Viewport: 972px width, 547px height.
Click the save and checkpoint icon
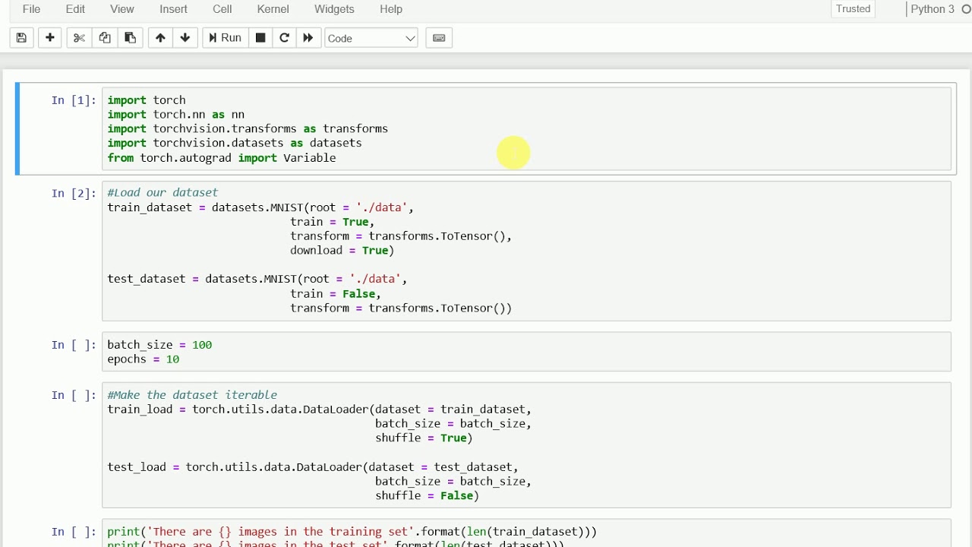(21, 38)
